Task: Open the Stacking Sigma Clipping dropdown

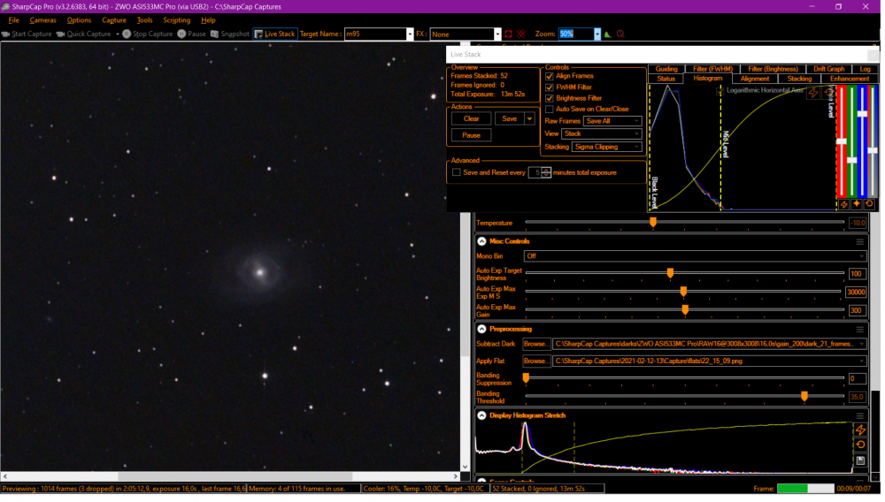Action: [x=607, y=147]
